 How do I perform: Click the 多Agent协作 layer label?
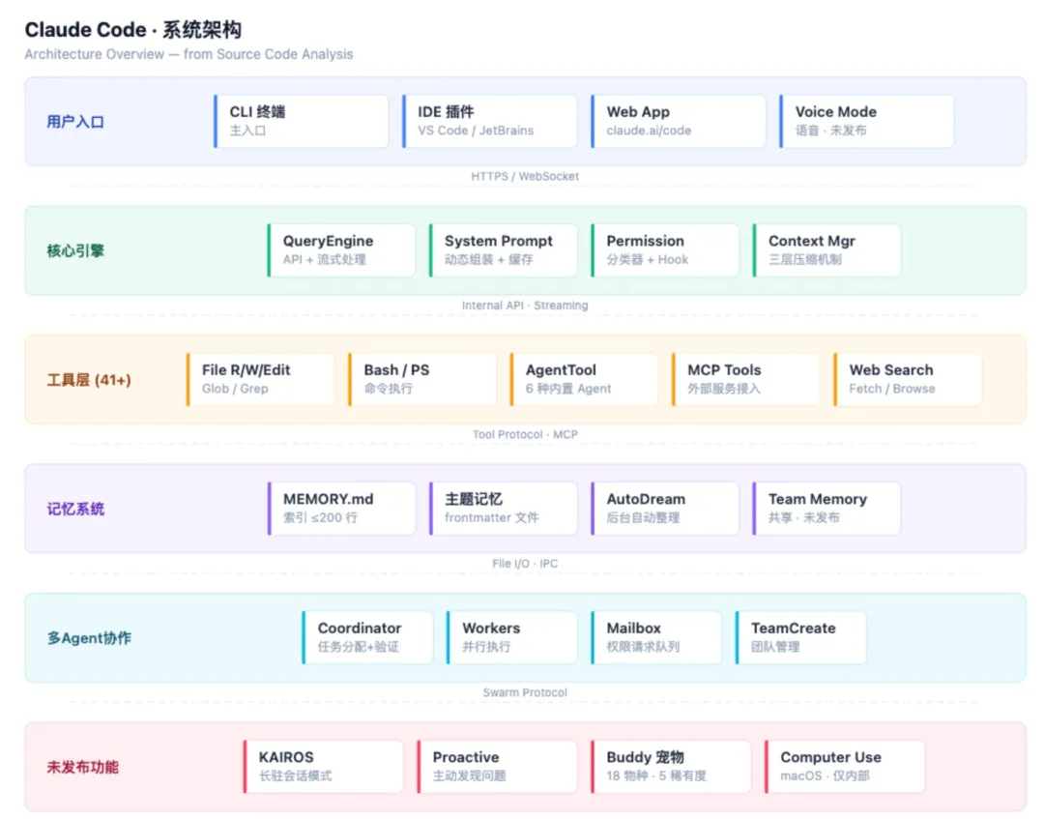(89, 638)
